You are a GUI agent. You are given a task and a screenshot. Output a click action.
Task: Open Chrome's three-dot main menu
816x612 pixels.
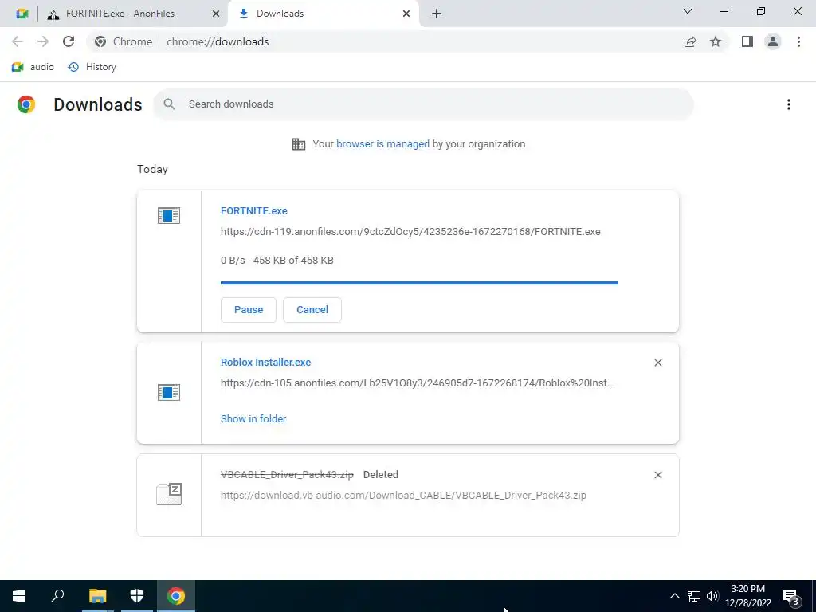click(x=798, y=41)
